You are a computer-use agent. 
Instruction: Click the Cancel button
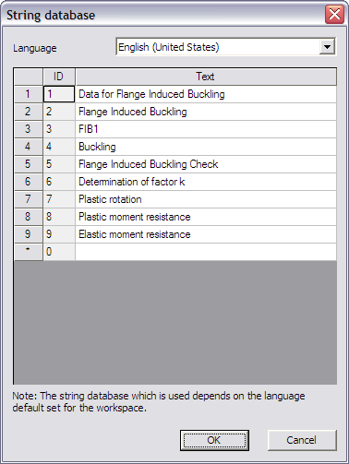(x=301, y=440)
